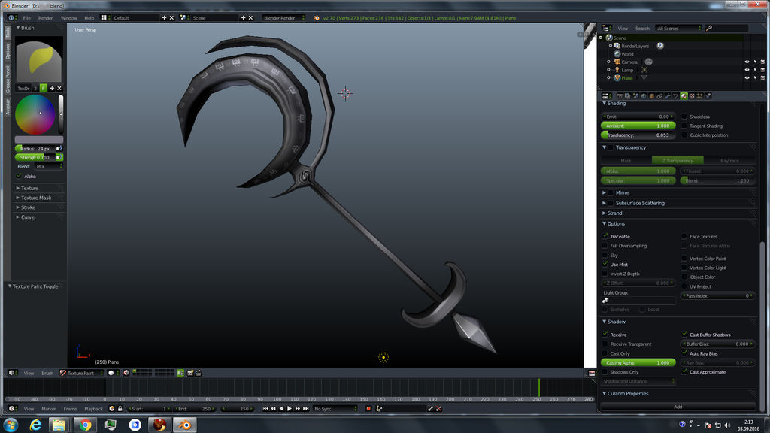Open the Render menu
Viewport: 770px width, 433px height.
[45, 17]
